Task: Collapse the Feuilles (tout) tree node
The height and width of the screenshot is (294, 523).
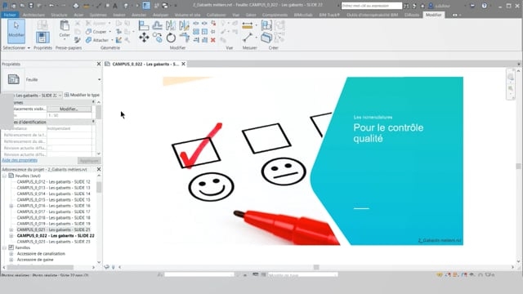Action: click(4, 176)
